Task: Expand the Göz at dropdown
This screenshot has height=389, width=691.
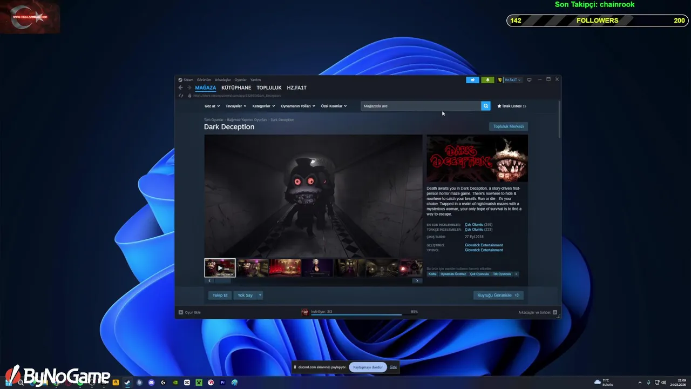Action: 212,106
